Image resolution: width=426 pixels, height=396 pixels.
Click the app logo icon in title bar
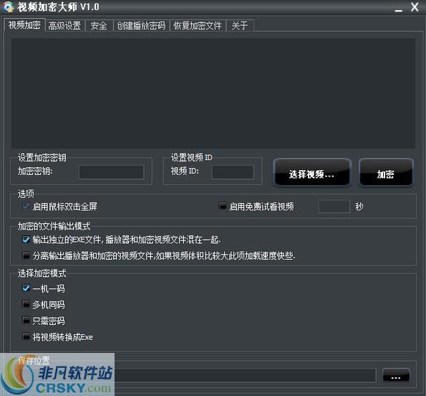point(9,6)
